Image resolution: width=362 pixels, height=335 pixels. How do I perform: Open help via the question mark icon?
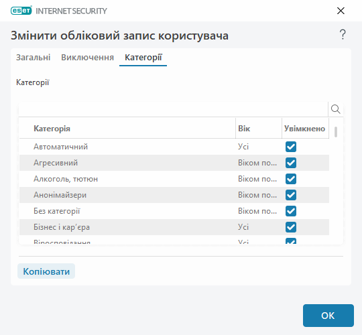[x=343, y=35]
